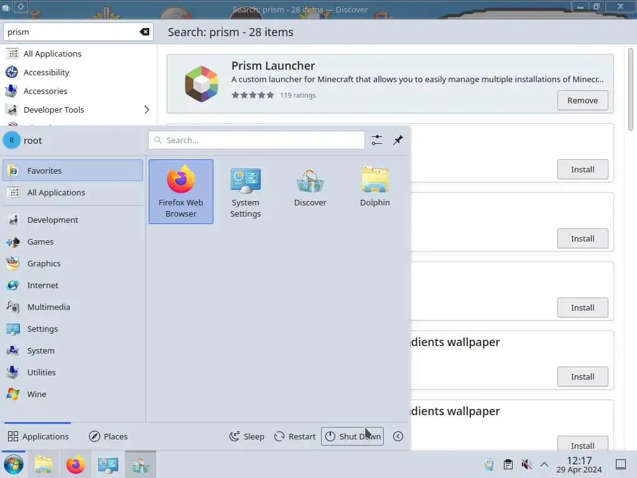Image resolution: width=637 pixels, height=478 pixels.
Task: Expand Developer Tools subcategories arrow
Action: click(x=147, y=110)
